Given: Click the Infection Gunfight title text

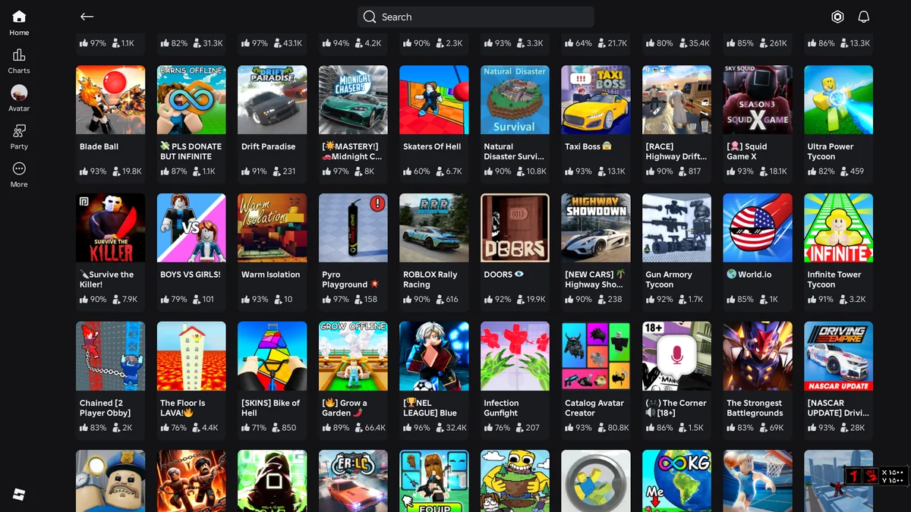Looking at the screenshot, I should (501, 408).
